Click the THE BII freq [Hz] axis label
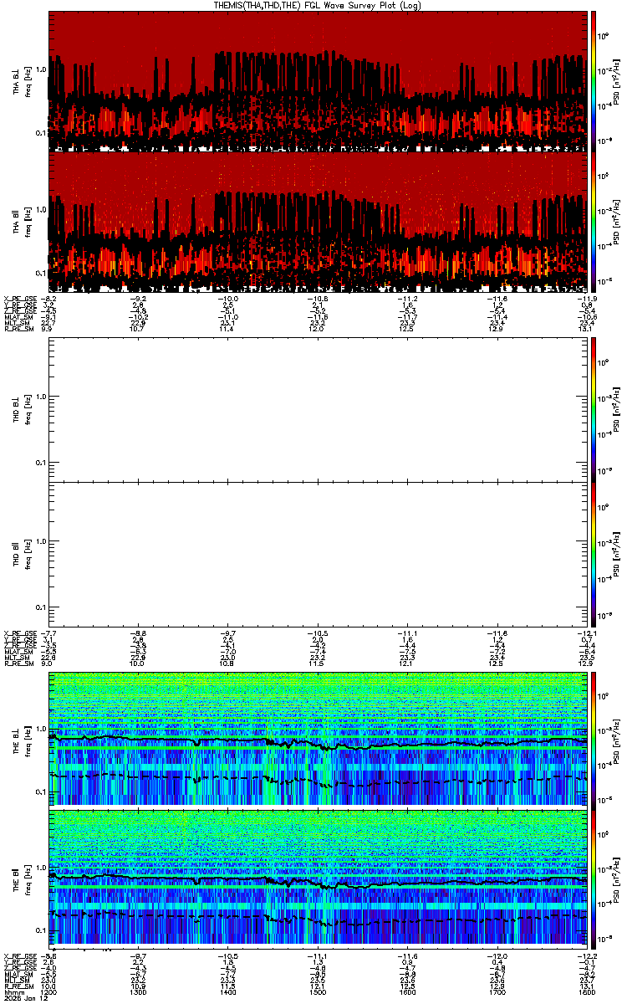The height and width of the screenshot is (1004, 627). [28, 878]
